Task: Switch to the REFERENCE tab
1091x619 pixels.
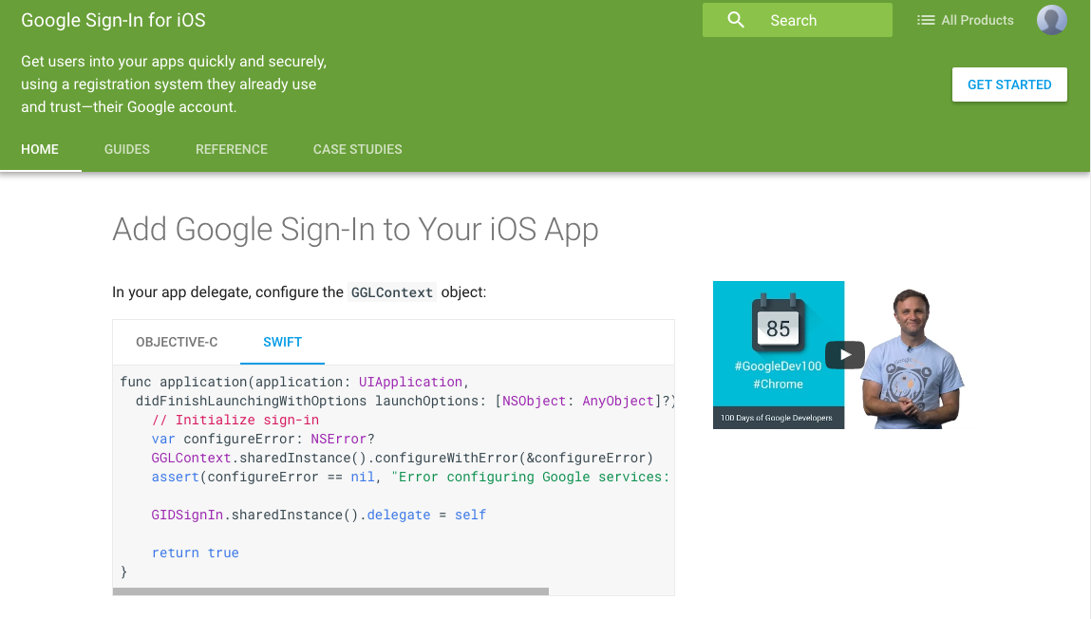Action: pyautogui.click(x=232, y=149)
